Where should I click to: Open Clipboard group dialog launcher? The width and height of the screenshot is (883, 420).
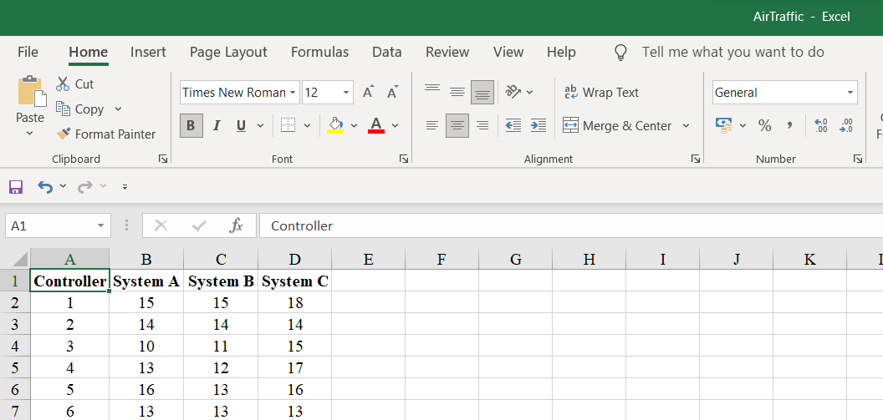click(x=163, y=159)
